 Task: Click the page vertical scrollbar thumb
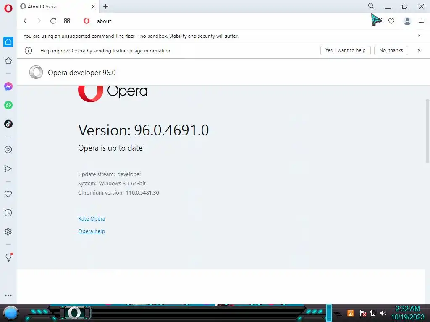point(427,131)
